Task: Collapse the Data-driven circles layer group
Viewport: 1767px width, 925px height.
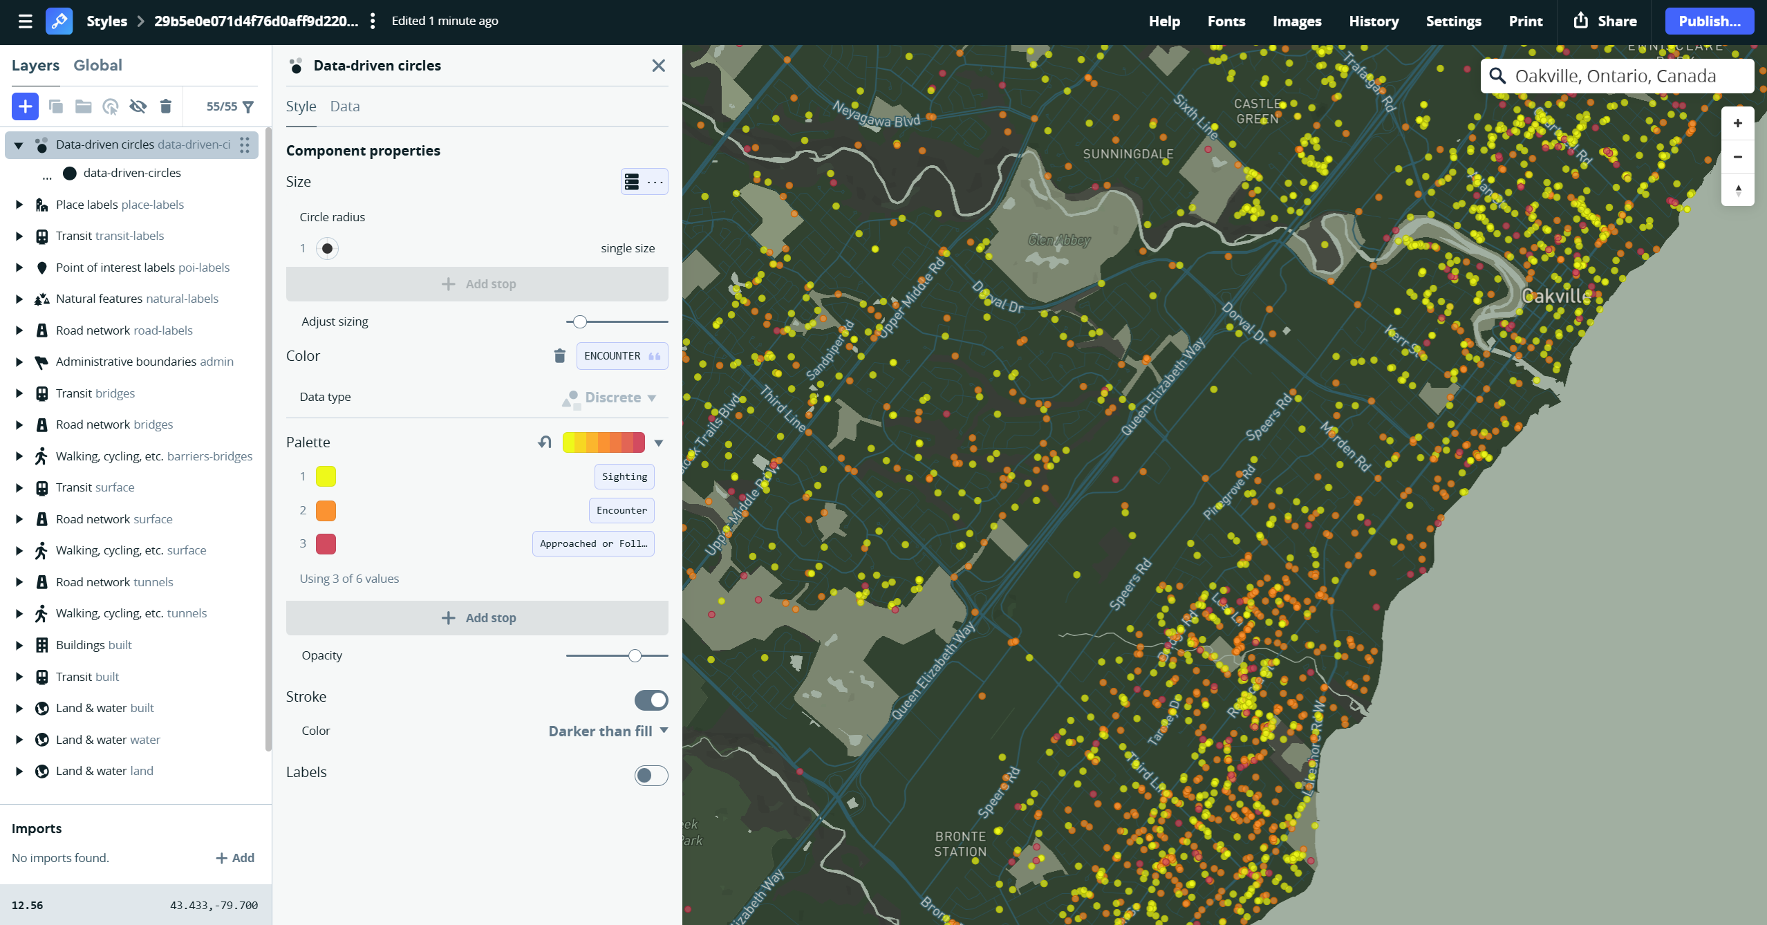Action: (17, 144)
